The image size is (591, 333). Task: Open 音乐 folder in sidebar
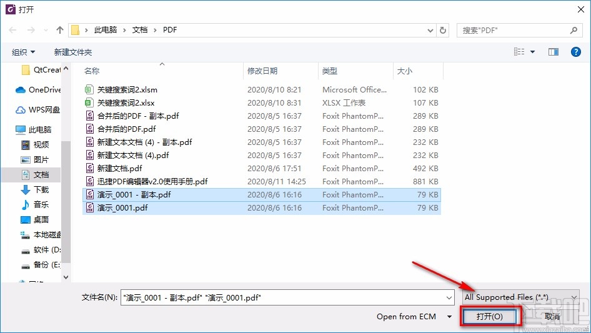[x=35, y=204]
